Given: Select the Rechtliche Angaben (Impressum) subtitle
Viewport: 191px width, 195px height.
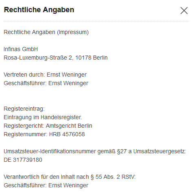Looking at the screenshot, I should click(46, 32).
